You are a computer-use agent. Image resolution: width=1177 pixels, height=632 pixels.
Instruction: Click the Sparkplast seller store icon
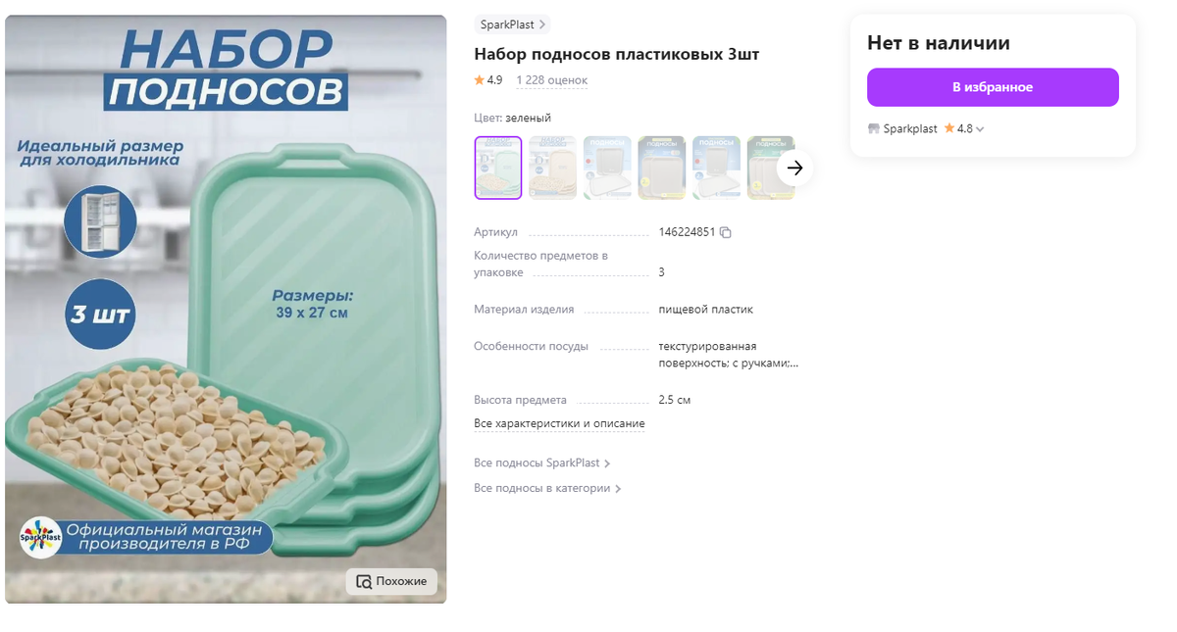pos(874,128)
